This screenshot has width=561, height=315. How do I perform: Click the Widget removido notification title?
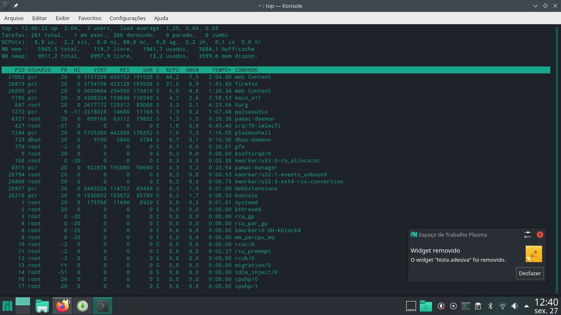[x=435, y=251]
